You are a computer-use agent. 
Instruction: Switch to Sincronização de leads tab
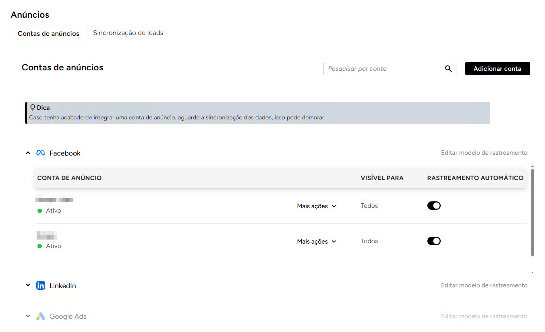pyautogui.click(x=128, y=33)
